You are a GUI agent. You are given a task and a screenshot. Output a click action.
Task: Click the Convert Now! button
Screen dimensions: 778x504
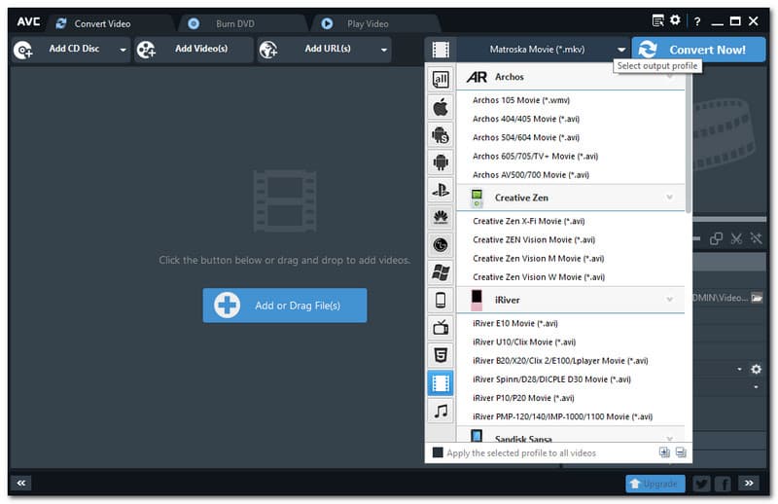696,50
